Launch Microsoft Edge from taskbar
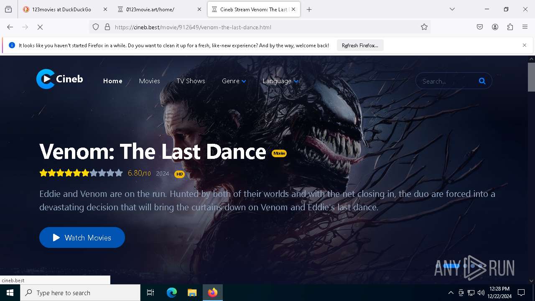 tap(172, 293)
